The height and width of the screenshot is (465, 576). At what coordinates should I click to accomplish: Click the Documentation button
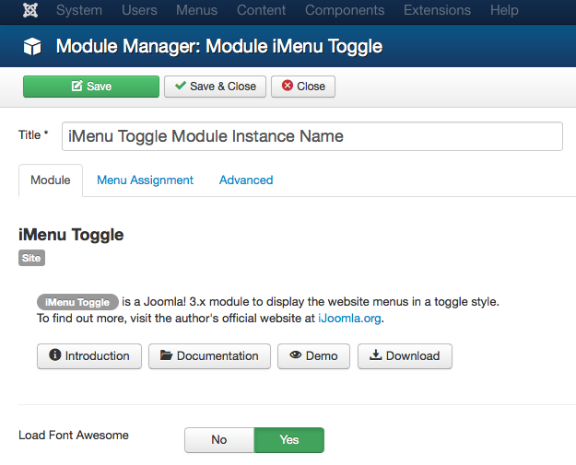(x=209, y=356)
